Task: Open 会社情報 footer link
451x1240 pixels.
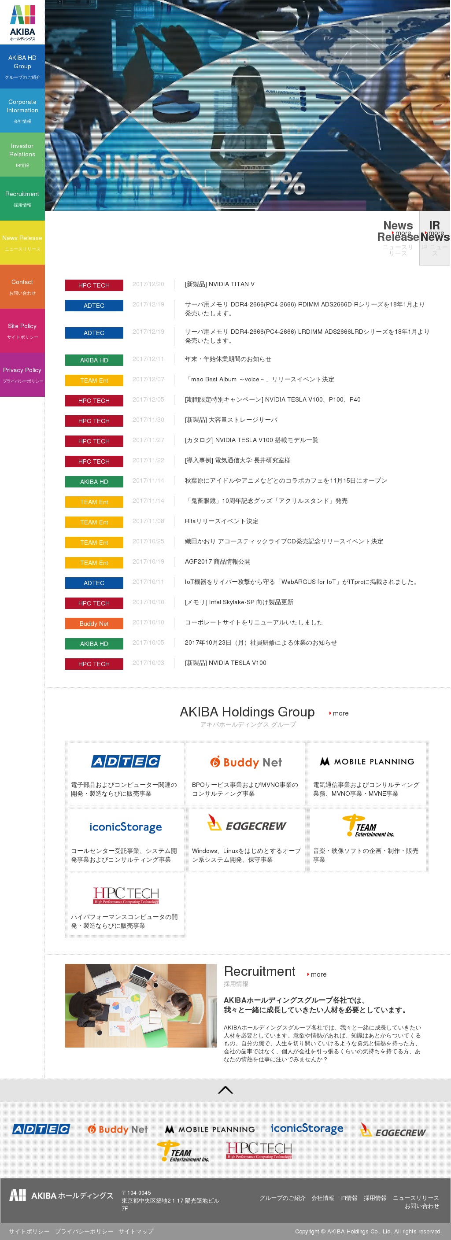Action: [x=322, y=1198]
